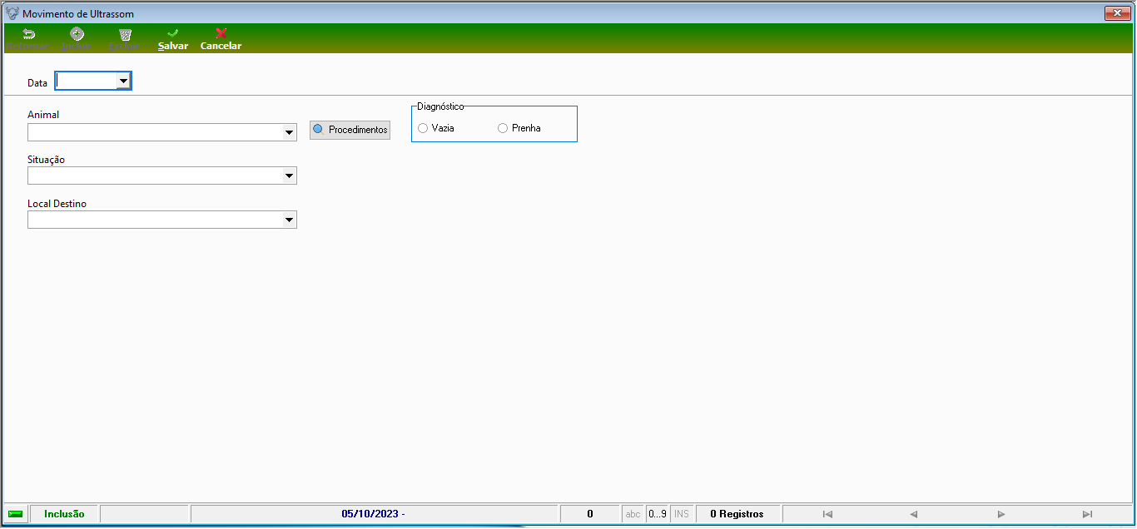Expand the Local Destino dropdown arrow
1137x529 pixels.
coord(289,220)
